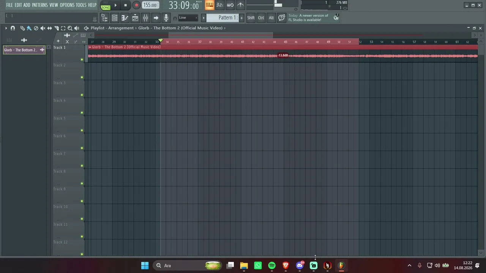Click the globe news icon with badge

pos(336,17)
